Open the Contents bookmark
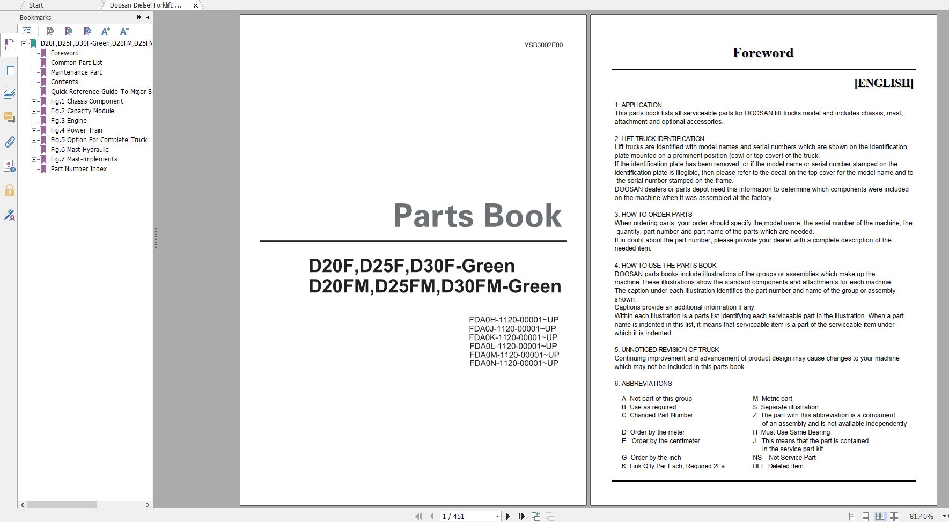This screenshot has width=949, height=522. (x=64, y=82)
